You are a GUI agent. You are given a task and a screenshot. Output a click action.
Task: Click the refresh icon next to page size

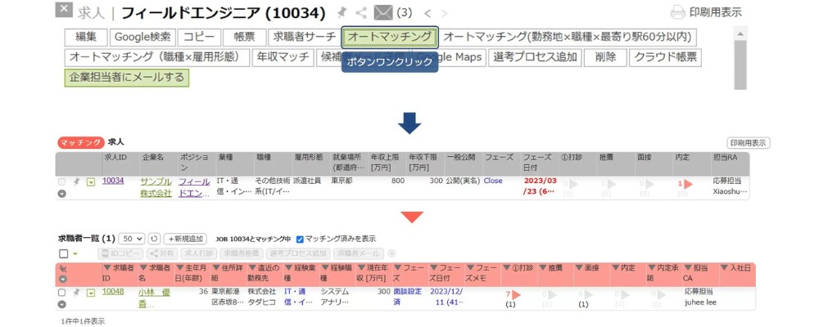point(154,239)
